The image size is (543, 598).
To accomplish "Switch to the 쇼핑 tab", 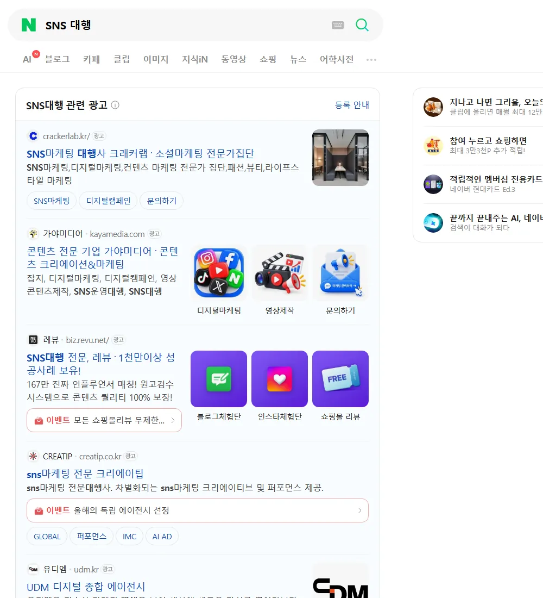I will [268, 59].
